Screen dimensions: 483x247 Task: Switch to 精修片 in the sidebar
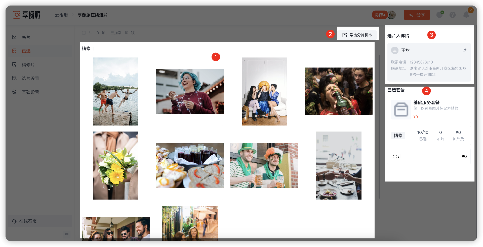[28, 65]
